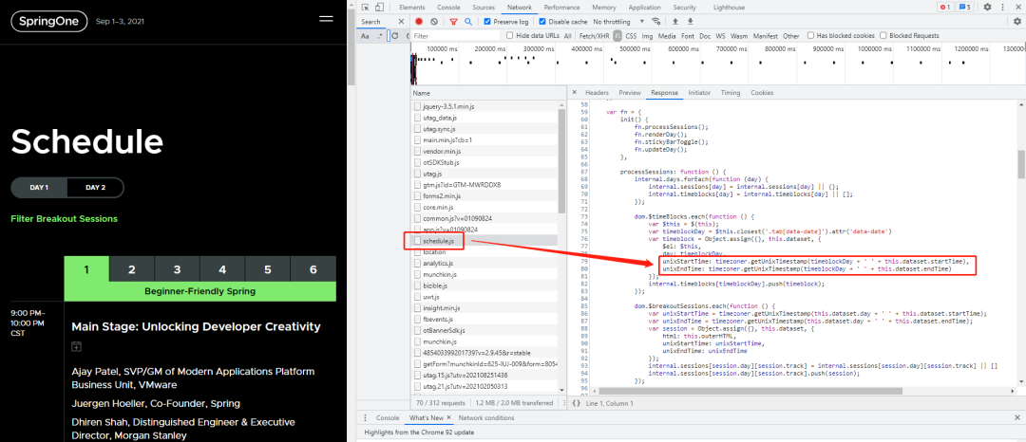This screenshot has width=1026, height=442.
Task: Click the add-to-calendar icon under Main Stage
Action: (x=76, y=347)
